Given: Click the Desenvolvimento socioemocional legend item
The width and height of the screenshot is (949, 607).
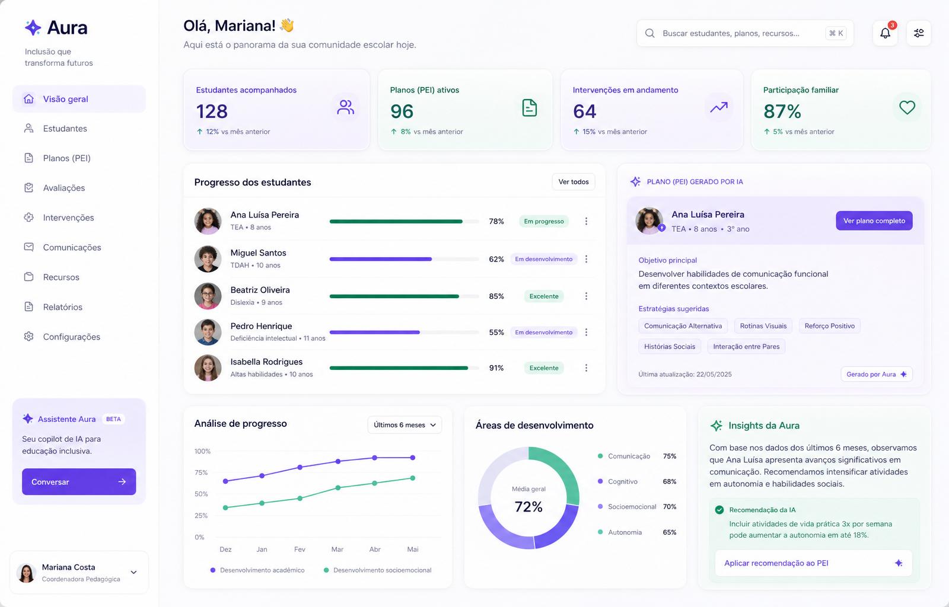Looking at the screenshot, I should click(x=377, y=570).
